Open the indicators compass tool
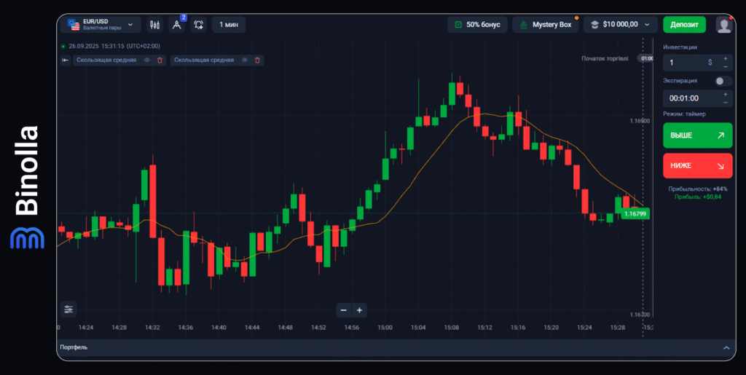This screenshot has width=746, height=375. coord(176,25)
